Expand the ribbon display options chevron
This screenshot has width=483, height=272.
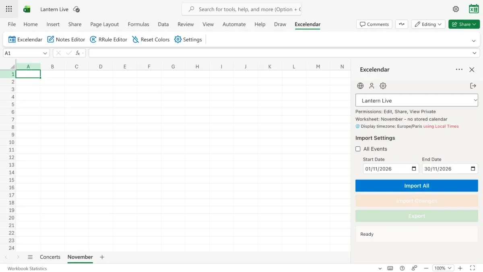[x=474, y=41]
